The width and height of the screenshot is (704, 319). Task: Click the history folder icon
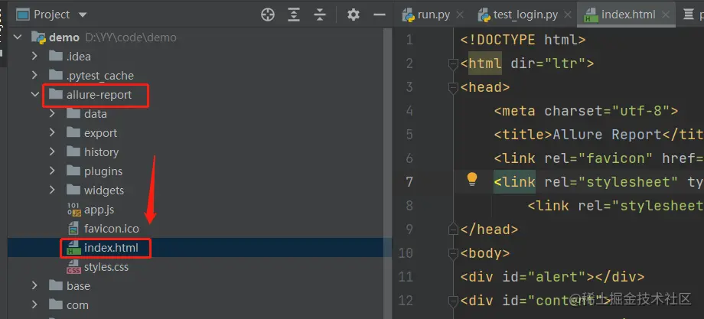(x=73, y=151)
